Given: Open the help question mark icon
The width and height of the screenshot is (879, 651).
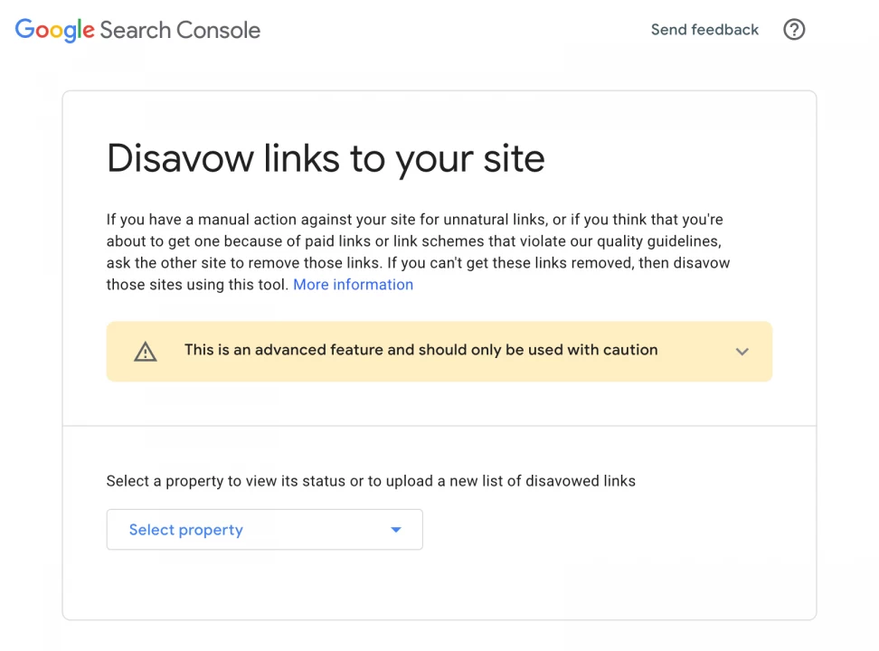Looking at the screenshot, I should 794,29.
